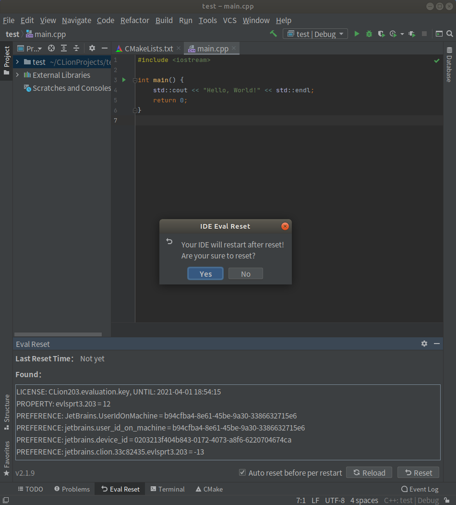The width and height of the screenshot is (456, 505).
Task: Run the test configuration with green play
Action: tap(357, 34)
